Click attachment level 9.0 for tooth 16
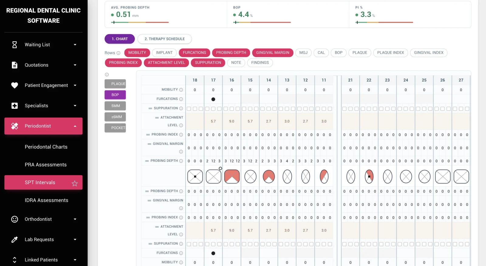Image resolution: width=486 pixels, height=266 pixels. tap(232, 121)
